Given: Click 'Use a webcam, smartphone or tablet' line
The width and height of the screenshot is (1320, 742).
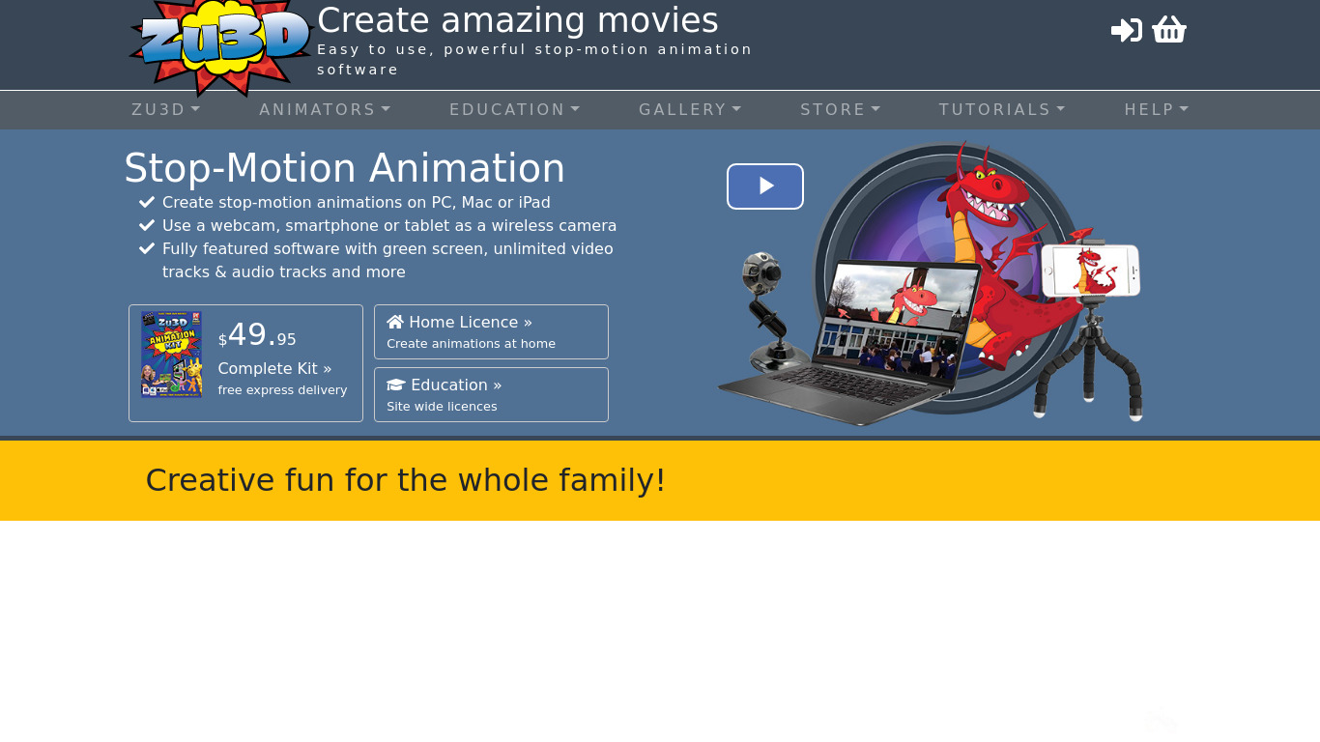Looking at the screenshot, I should click(x=389, y=225).
